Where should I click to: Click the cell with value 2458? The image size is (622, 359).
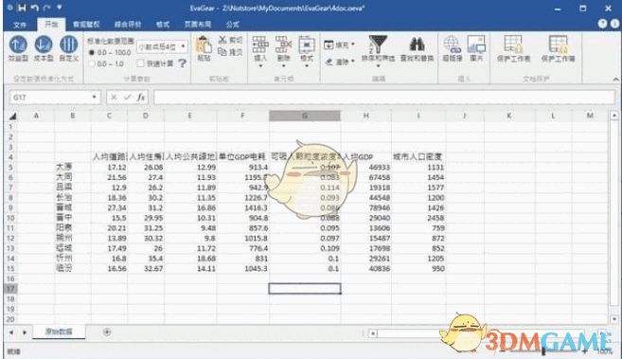[x=418, y=218]
